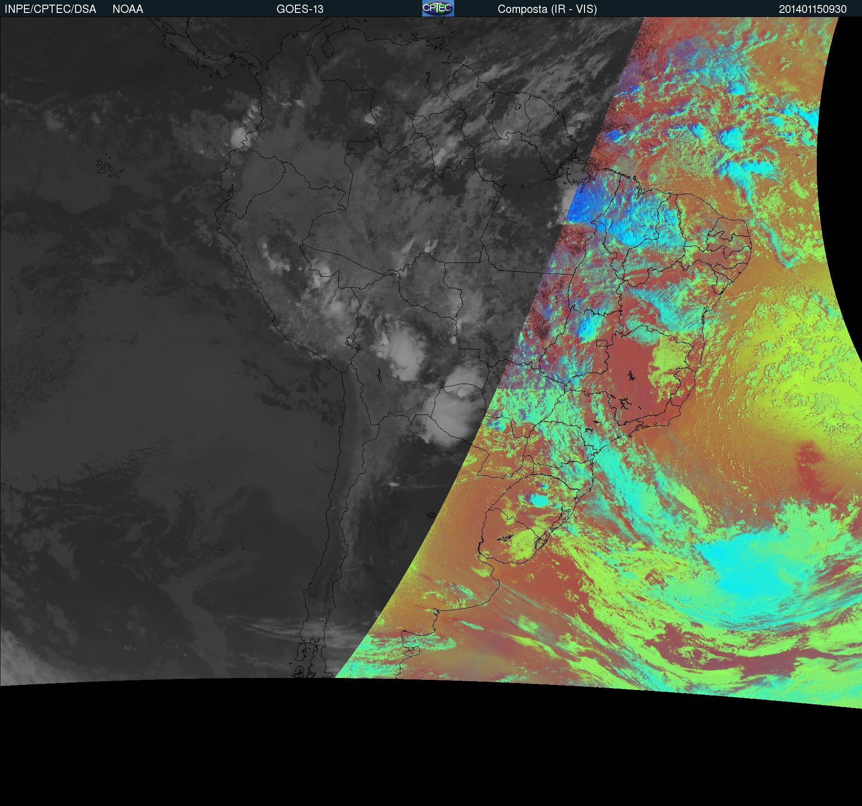Click the NOAA label in the header
The image size is (862, 806).
(x=128, y=9)
